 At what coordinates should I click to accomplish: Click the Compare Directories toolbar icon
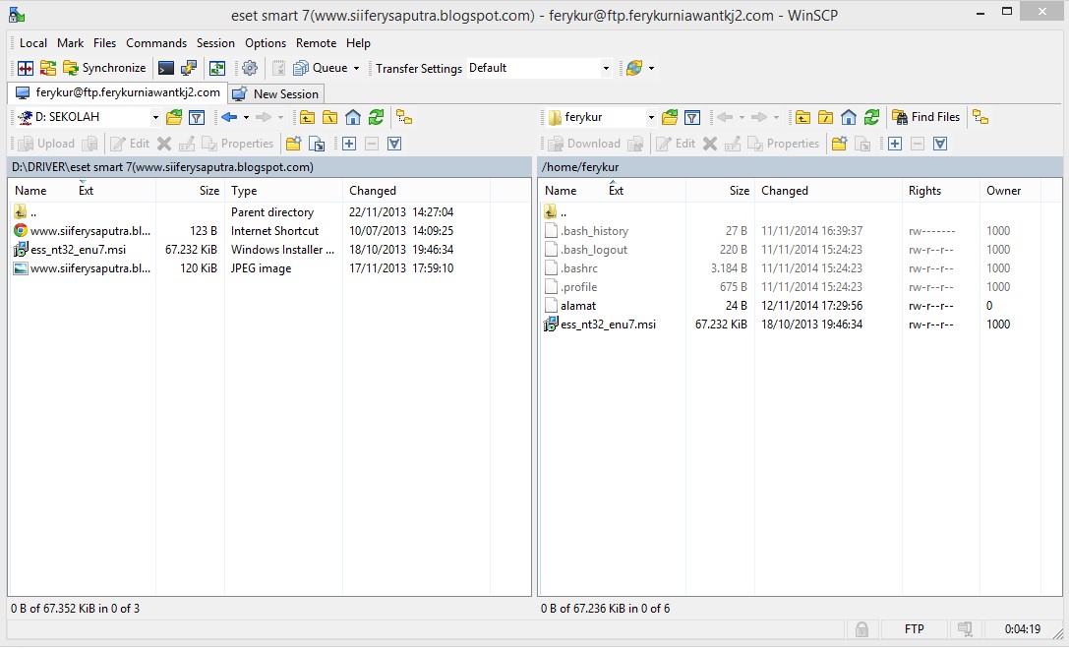(x=26, y=68)
